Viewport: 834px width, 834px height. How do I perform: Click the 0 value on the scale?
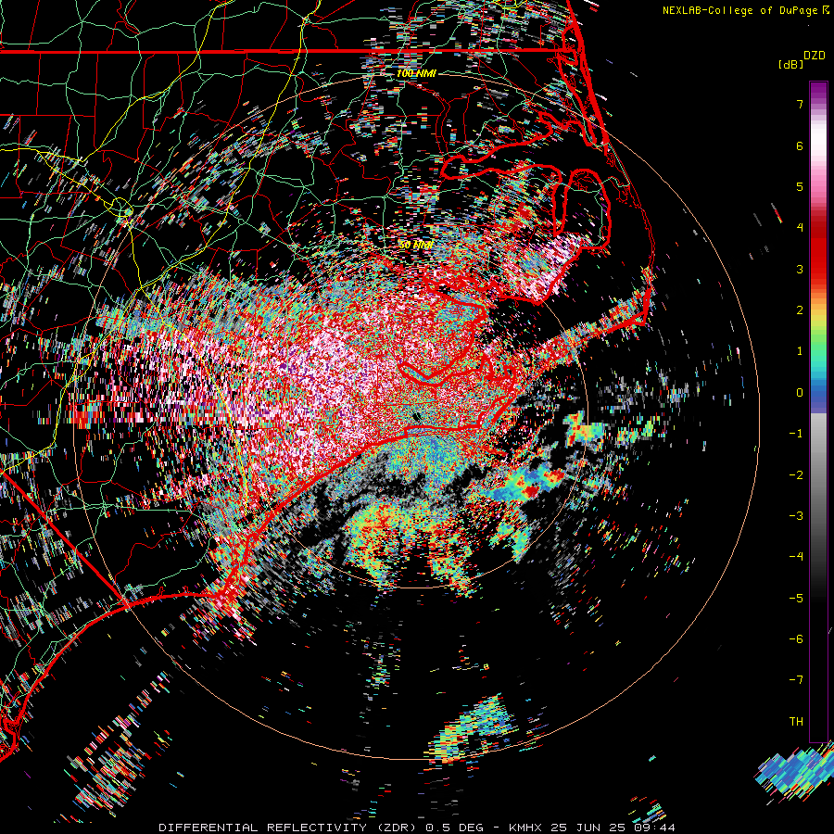pyautogui.click(x=800, y=393)
